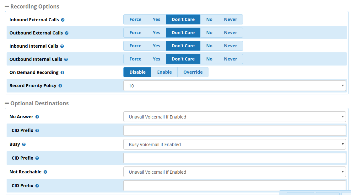
Task: Focus the CID Prefix field under No Answer
Action: (x=235, y=131)
